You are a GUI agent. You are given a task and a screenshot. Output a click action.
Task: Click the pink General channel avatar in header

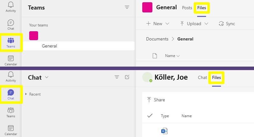147,7
